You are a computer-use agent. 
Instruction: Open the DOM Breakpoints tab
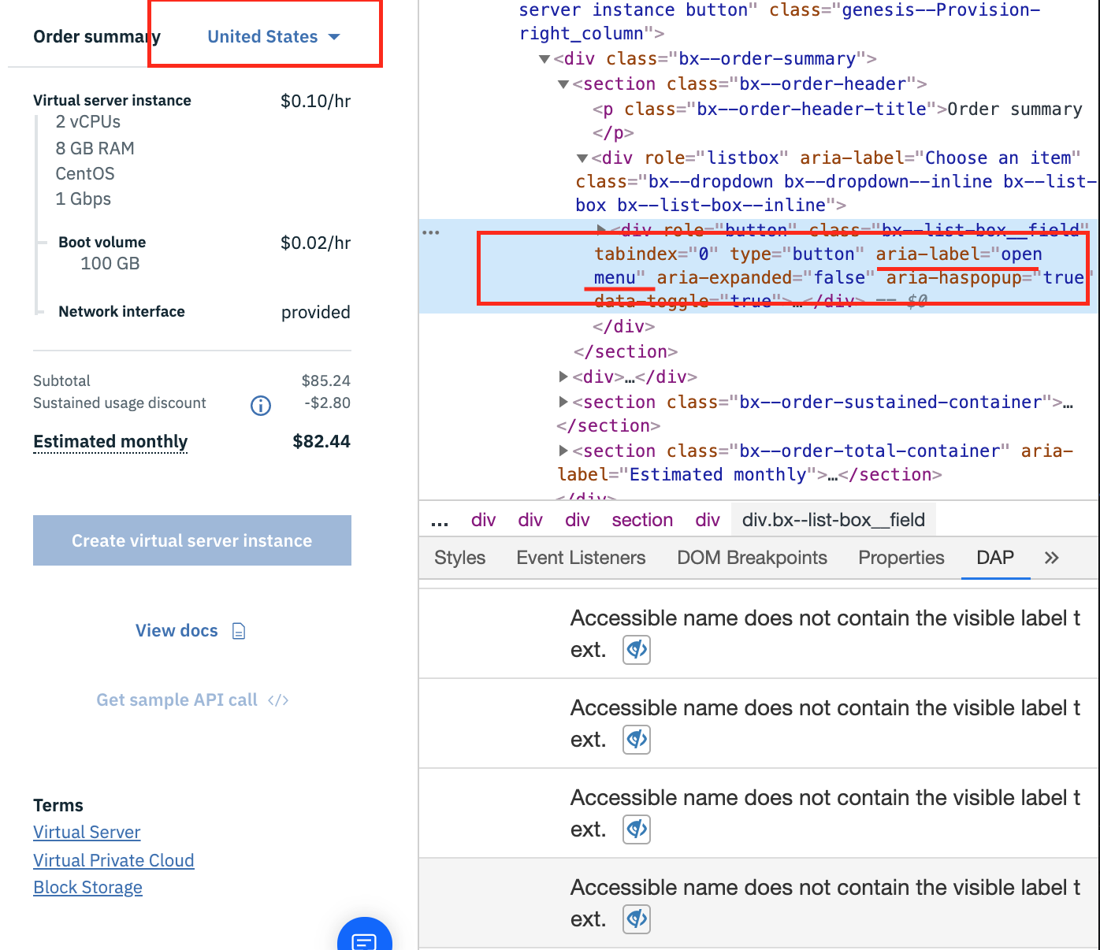tap(751, 558)
